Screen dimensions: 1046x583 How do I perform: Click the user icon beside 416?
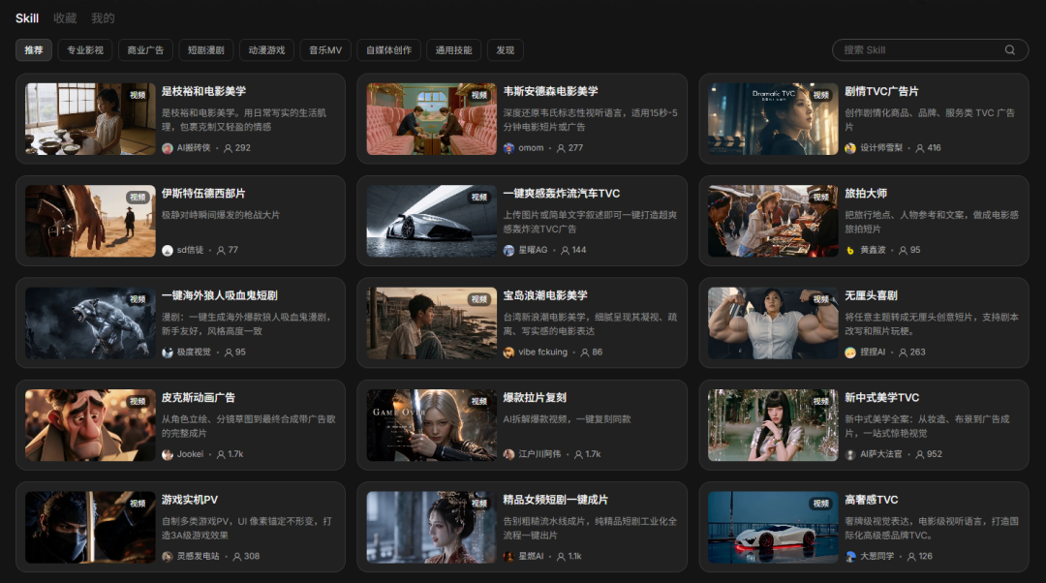pyautogui.click(x=920, y=148)
